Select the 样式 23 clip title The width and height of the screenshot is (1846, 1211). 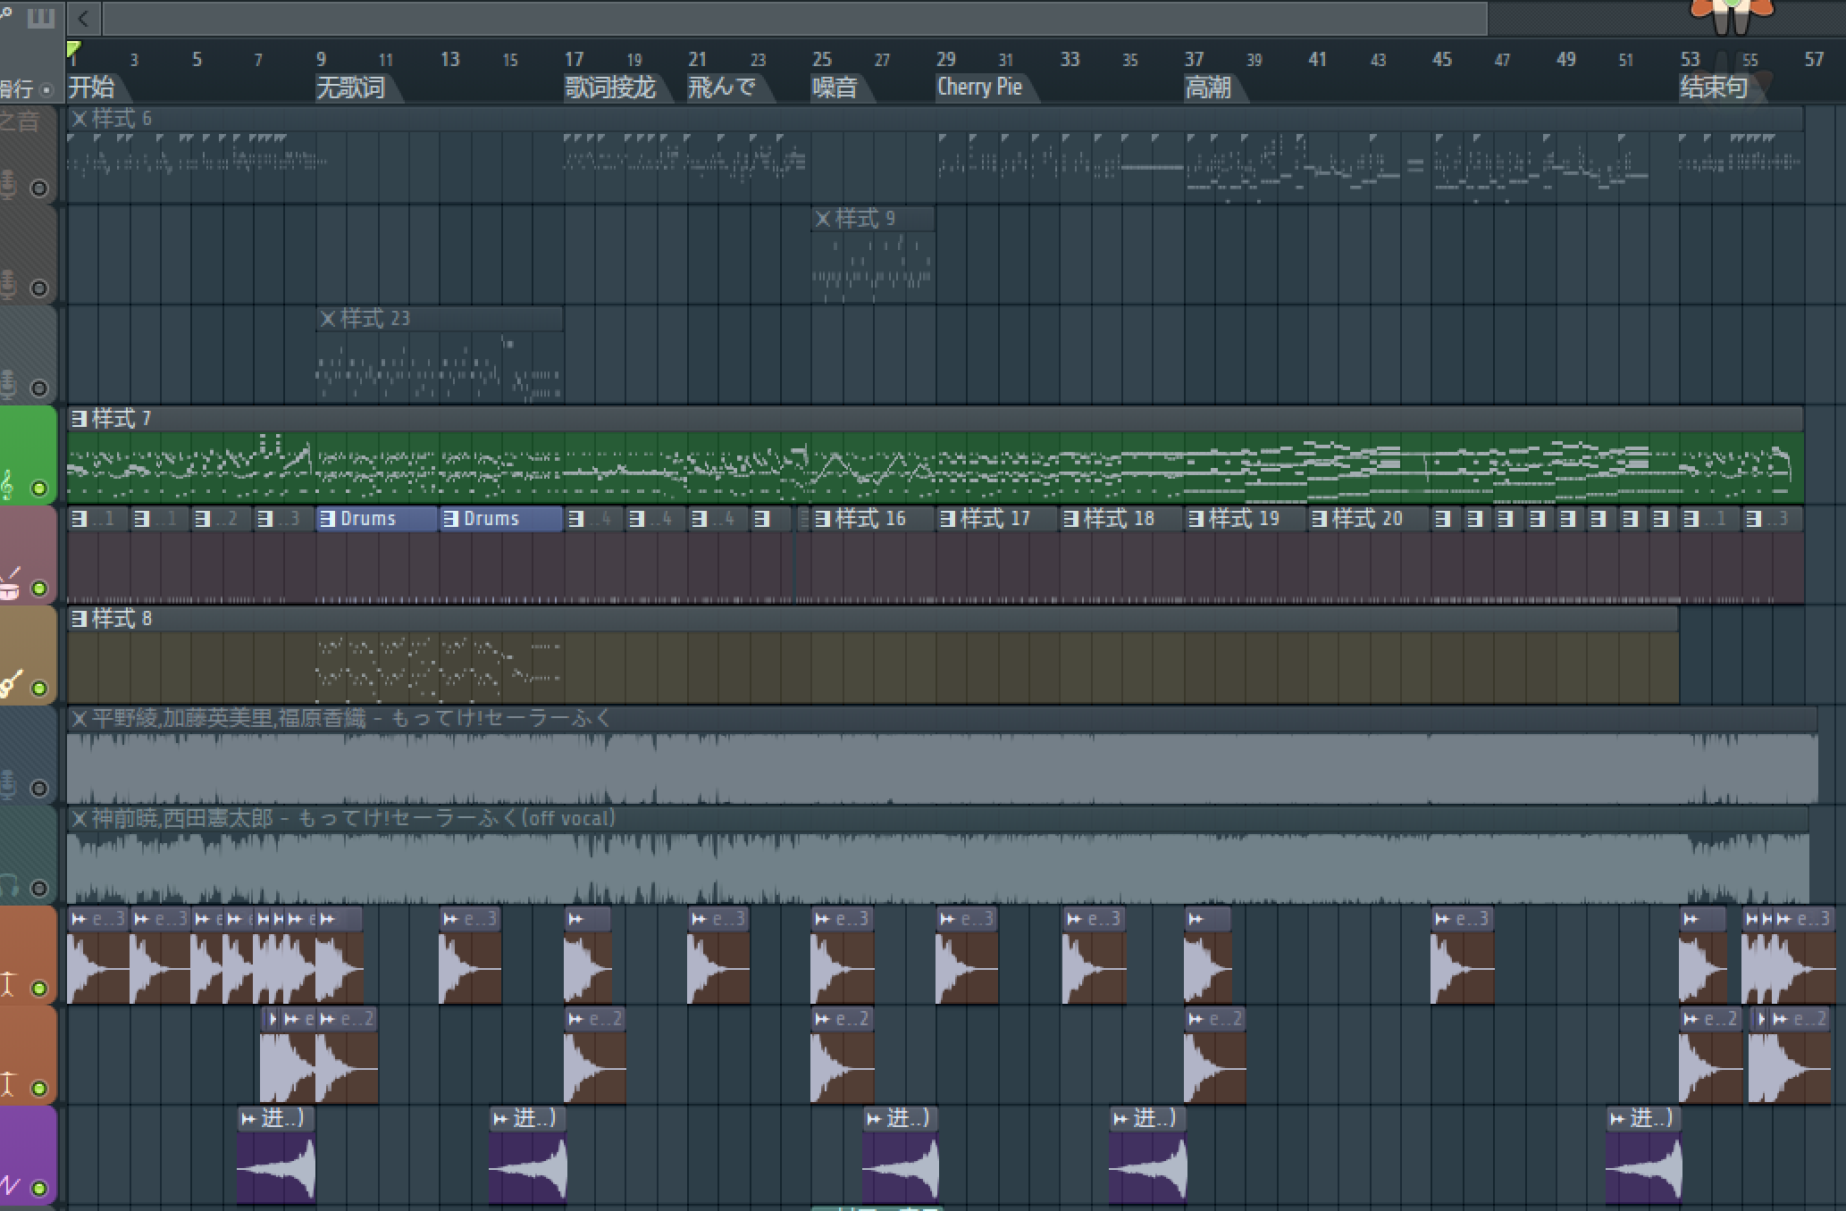coord(375,318)
